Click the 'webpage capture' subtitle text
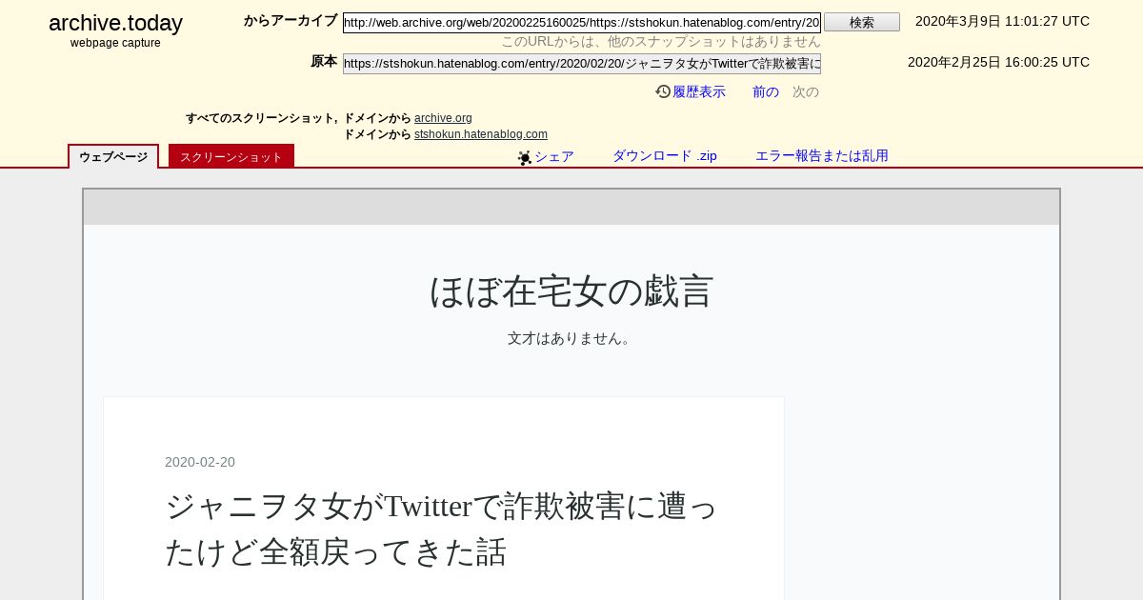 pyautogui.click(x=115, y=43)
